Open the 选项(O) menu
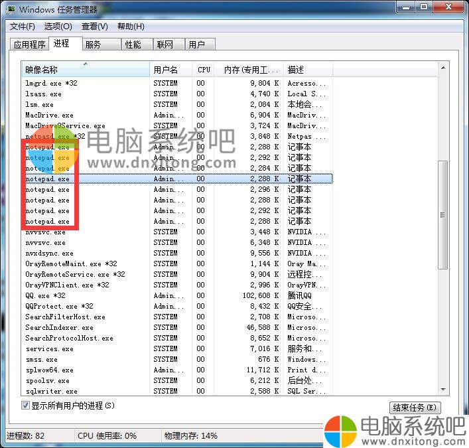 click(58, 27)
